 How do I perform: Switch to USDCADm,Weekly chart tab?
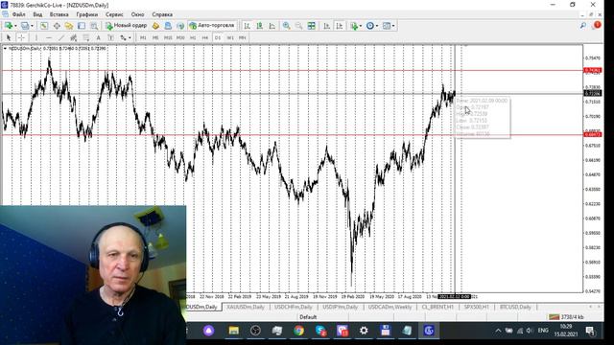[x=390, y=307]
